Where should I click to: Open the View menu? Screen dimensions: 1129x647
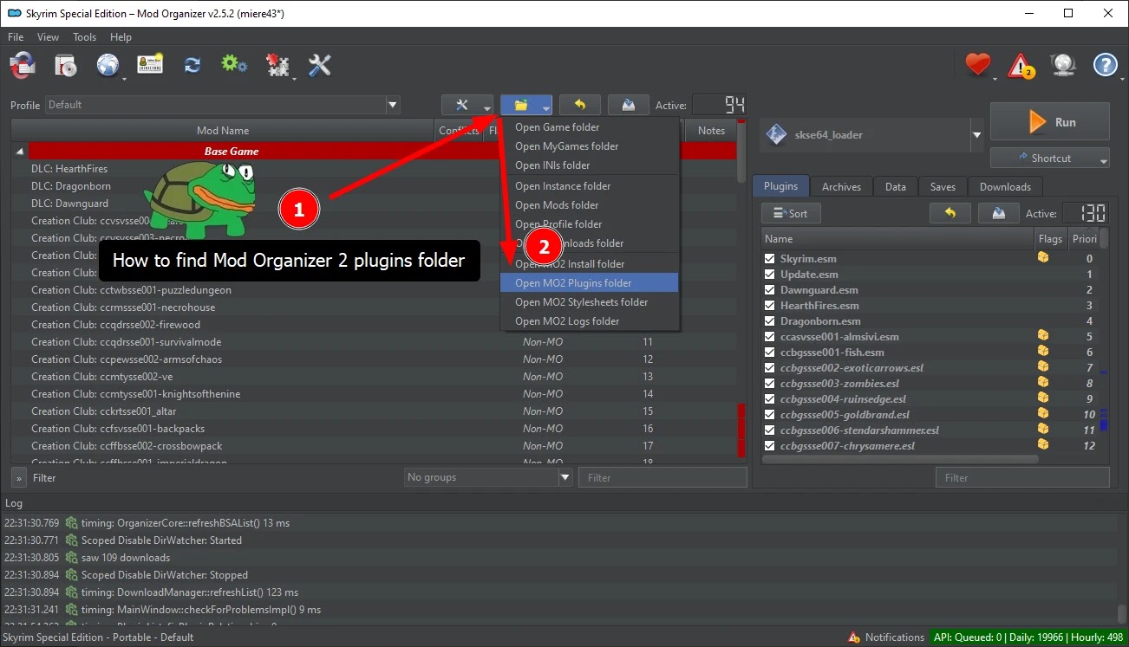(x=49, y=37)
